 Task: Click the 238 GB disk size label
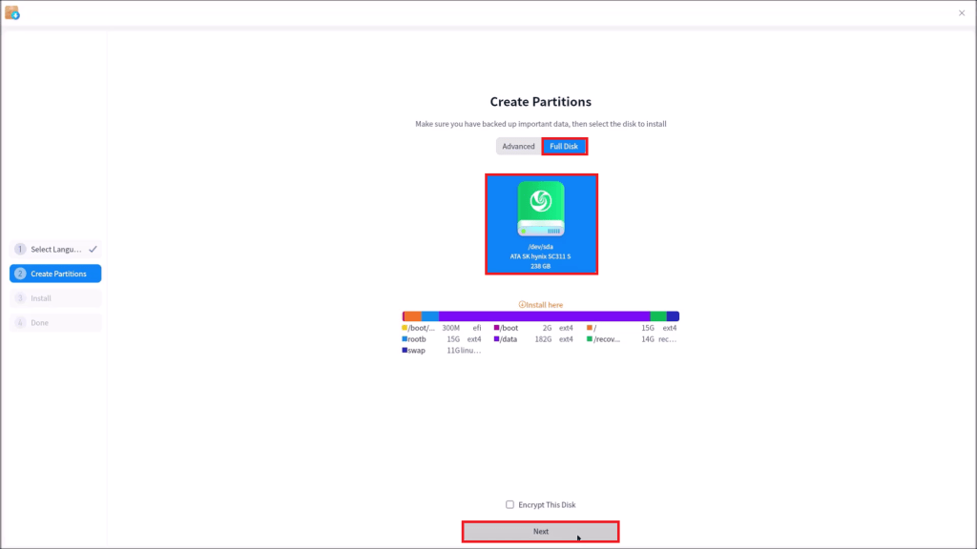540,267
